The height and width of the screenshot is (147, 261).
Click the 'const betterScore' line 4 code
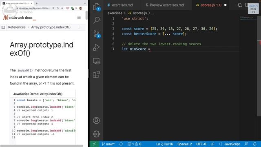[x=154, y=34]
